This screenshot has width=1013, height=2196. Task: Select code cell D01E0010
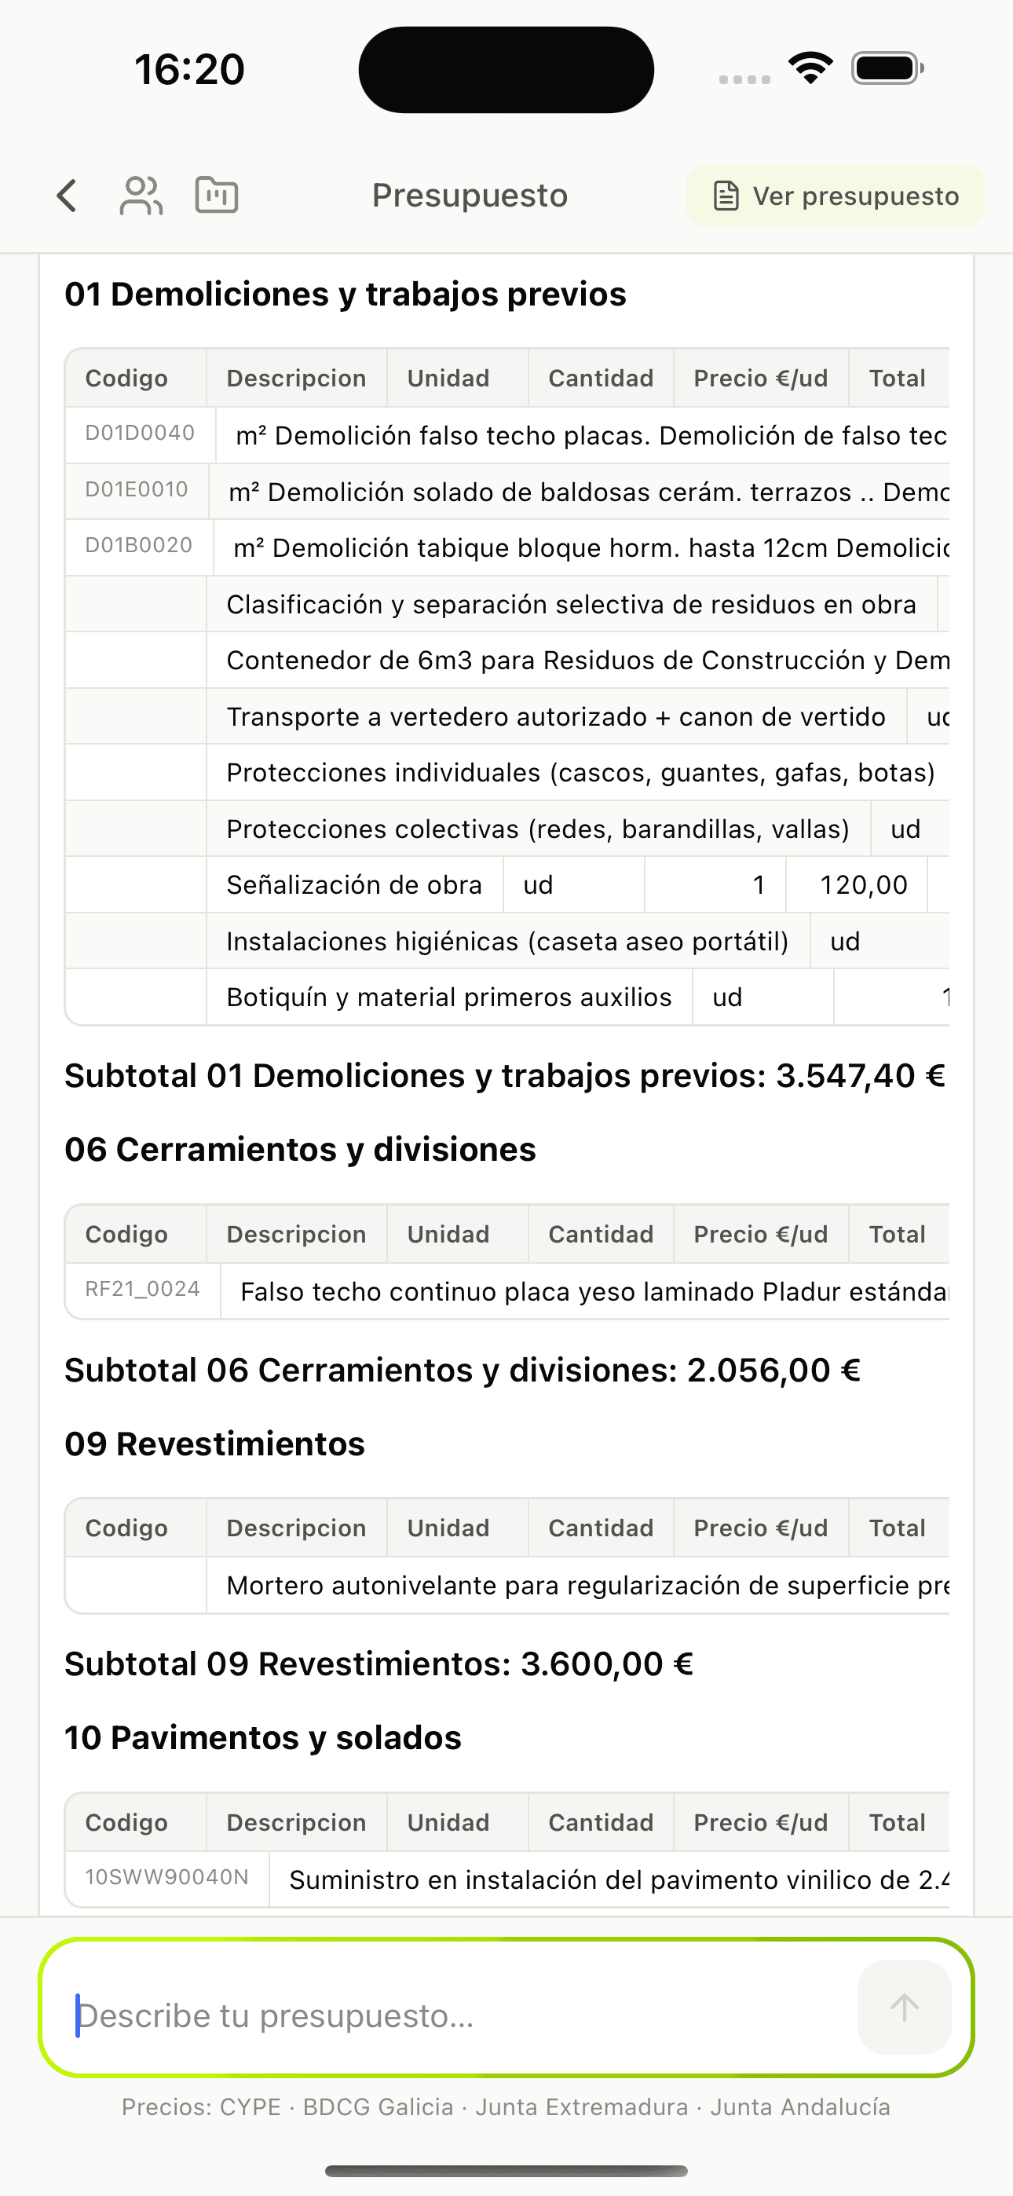tap(137, 489)
